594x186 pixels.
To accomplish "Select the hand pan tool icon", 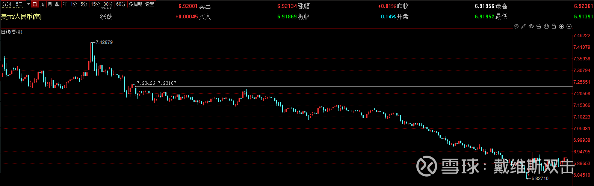I will click(x=546, y=26).
